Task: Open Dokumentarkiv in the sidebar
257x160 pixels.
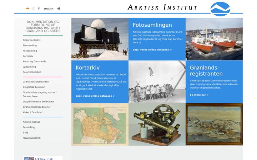Action: coord(32,40)
